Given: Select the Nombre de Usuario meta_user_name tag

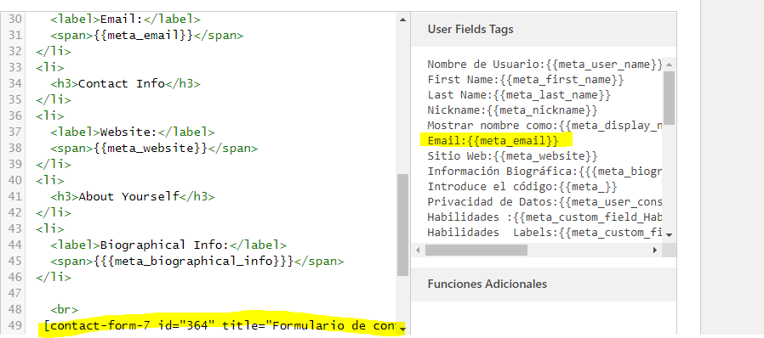Looking at the screenshot, I should pos(544,65).
